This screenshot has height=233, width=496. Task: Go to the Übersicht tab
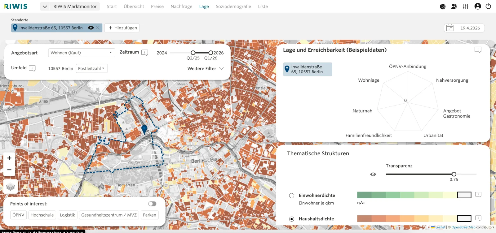134,6
